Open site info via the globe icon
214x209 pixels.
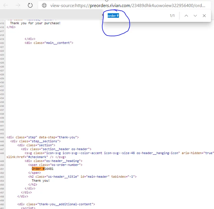[44, 5]
